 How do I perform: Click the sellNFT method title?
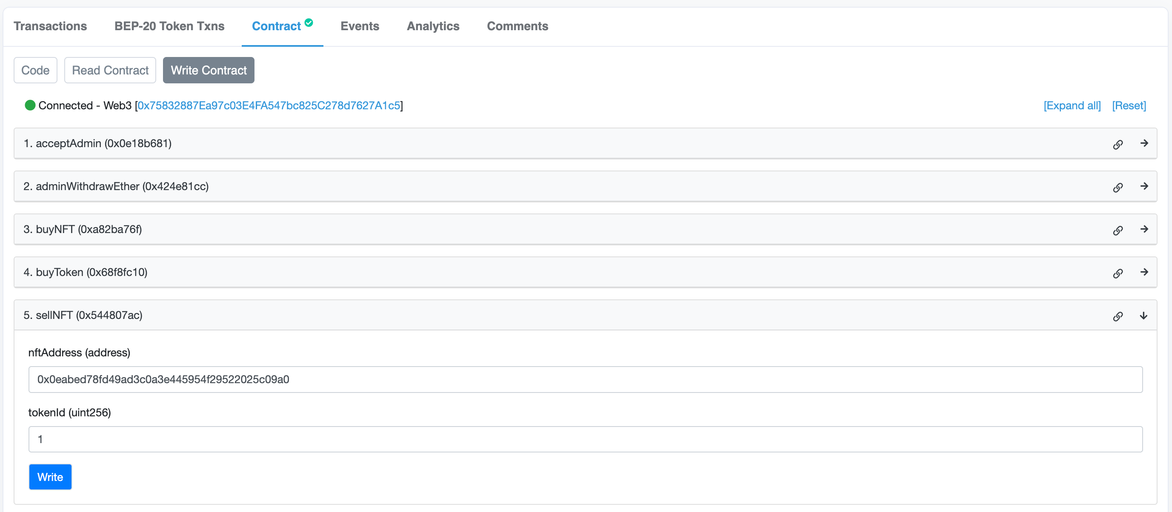pos(83,315)
